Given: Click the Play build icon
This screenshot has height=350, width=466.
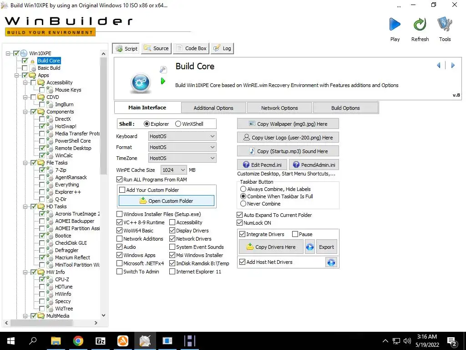Looking at the screenshot, I should pyautogui.click(x=395, y=25).
